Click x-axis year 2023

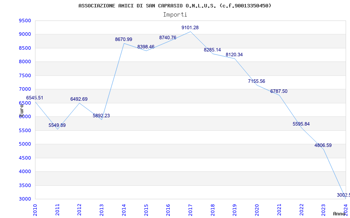pyautogui.click(x=323, y=210)
